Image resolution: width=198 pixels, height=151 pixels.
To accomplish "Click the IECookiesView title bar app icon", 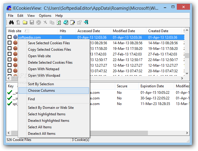I will tap(9, 8).
